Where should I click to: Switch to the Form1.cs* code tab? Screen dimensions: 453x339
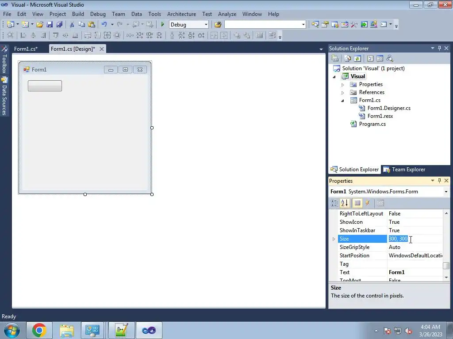click(26, 49)
